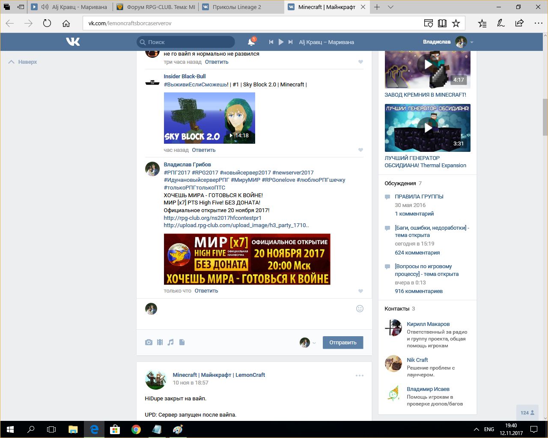Click the search field Поиск
The image size is (548, 438).
click(x=186, y=42)
